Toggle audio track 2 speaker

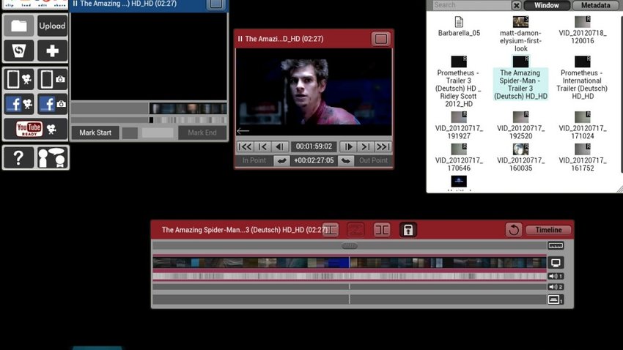click(x=556, y=286)
